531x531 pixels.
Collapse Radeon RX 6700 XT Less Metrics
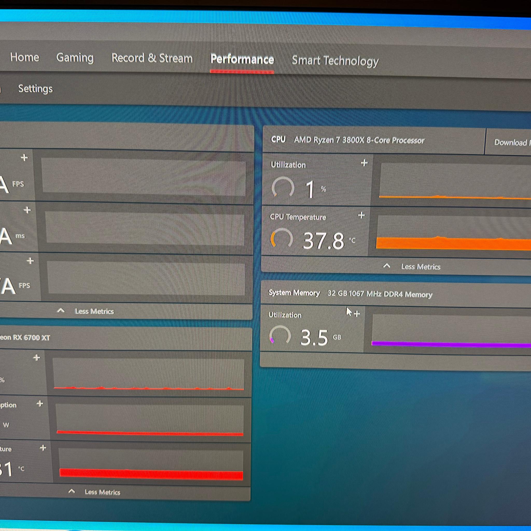94,492
